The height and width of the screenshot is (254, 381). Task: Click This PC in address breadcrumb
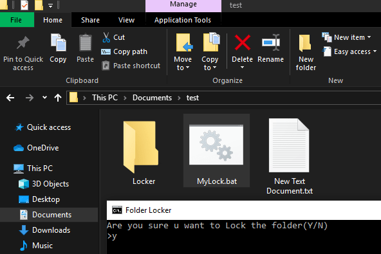pos(105,98)
